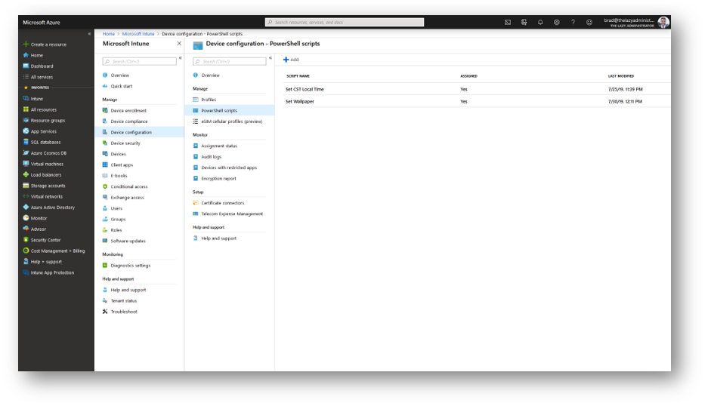Open portal settings gear
708x403 pixels.
[x=556, y=22]
